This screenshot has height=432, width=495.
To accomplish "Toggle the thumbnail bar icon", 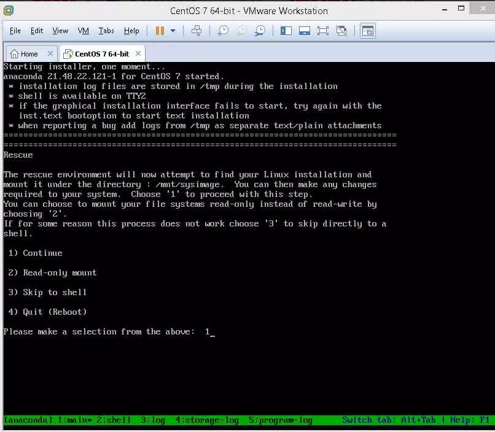I will pyautogui.click(x=305, y=31).
